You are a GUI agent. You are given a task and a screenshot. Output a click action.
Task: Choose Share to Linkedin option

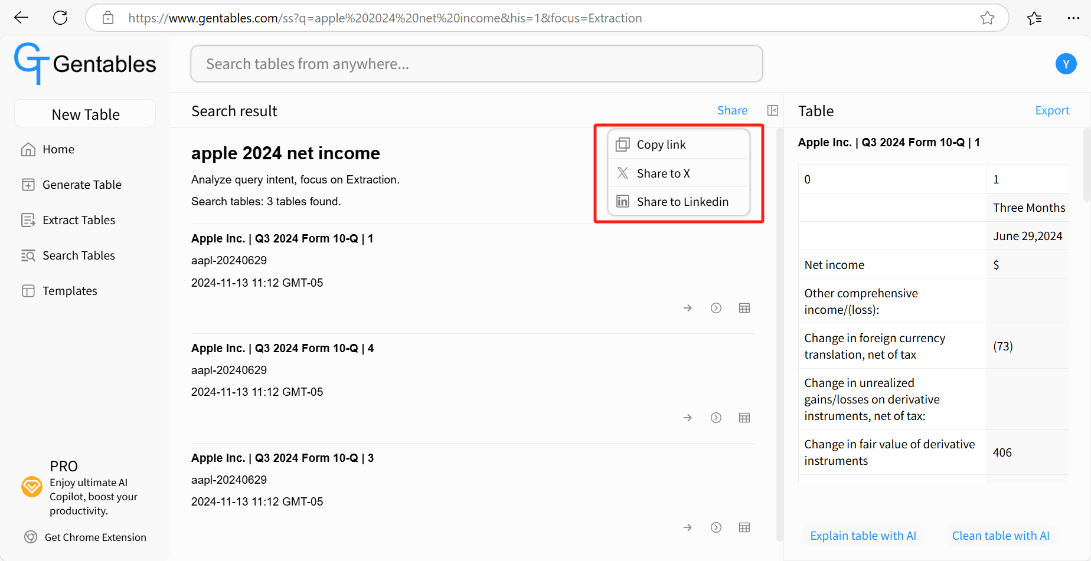coord(679,202)
